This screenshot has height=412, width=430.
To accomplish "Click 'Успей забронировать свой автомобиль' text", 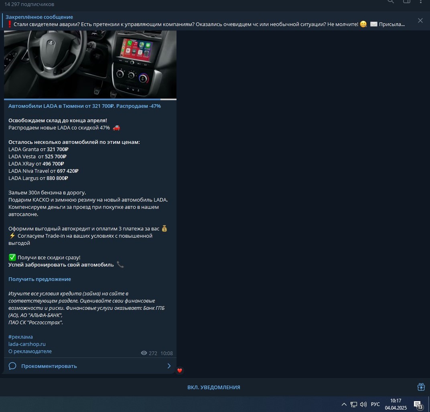I will (x=61, y=265).
